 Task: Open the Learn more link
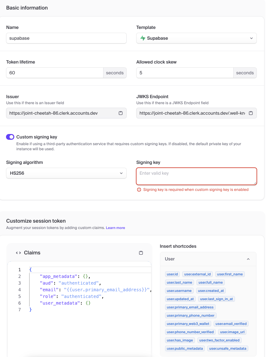coord(115,228)
